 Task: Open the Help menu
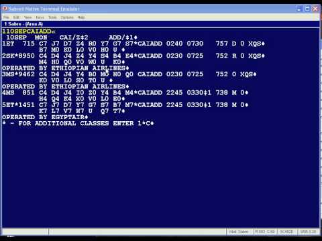(x=81, y=17)
